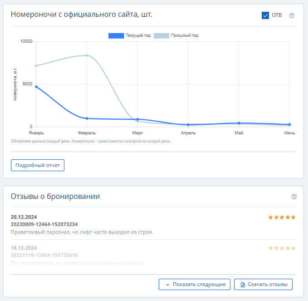Viewport: 308px width, 301px height.
Task: Uncheck the ОТВ checkbox
Action: 265,15
